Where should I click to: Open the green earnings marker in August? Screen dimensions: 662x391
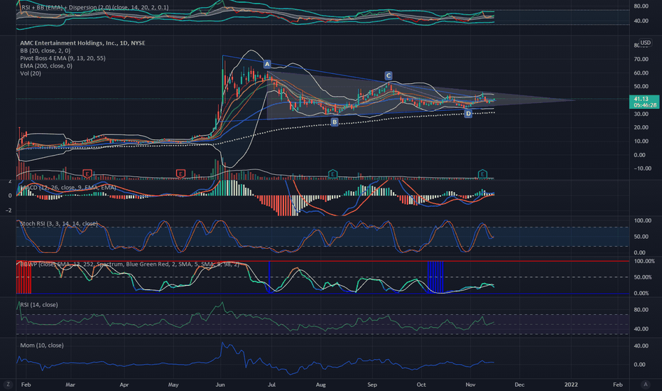(332, 173)
